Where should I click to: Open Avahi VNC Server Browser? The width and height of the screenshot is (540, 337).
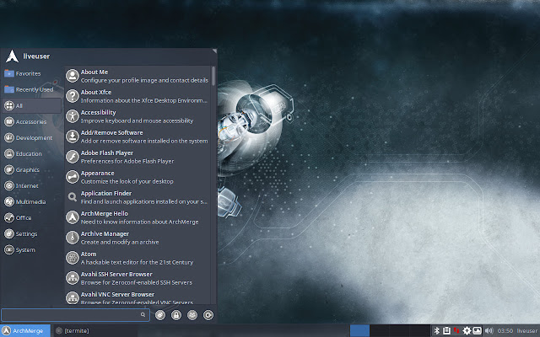pos(138,297)
